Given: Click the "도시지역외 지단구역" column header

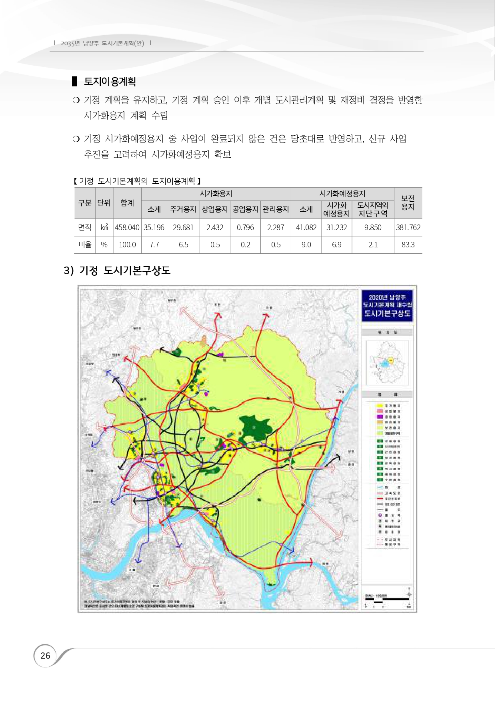Looking at the screenshot, I should [x=373, y=209].
